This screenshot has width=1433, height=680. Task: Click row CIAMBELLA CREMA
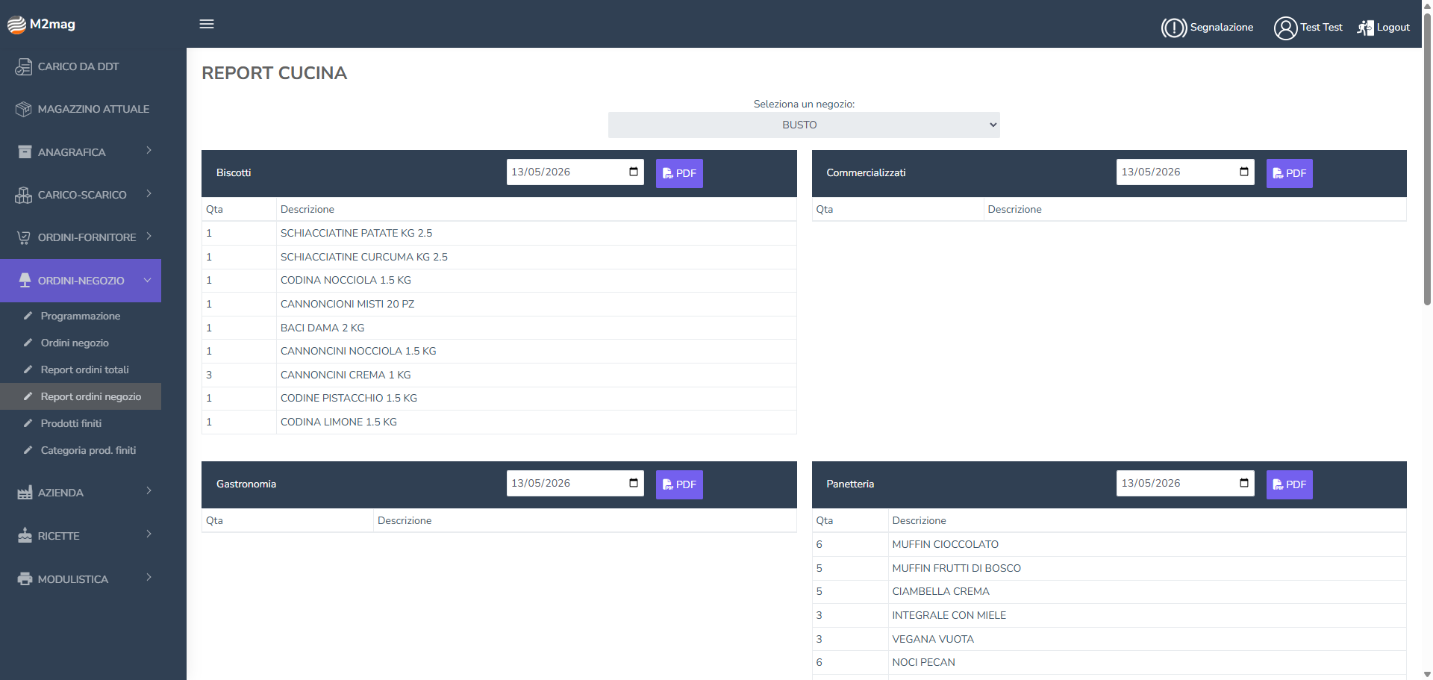(x=1109, y=591)
